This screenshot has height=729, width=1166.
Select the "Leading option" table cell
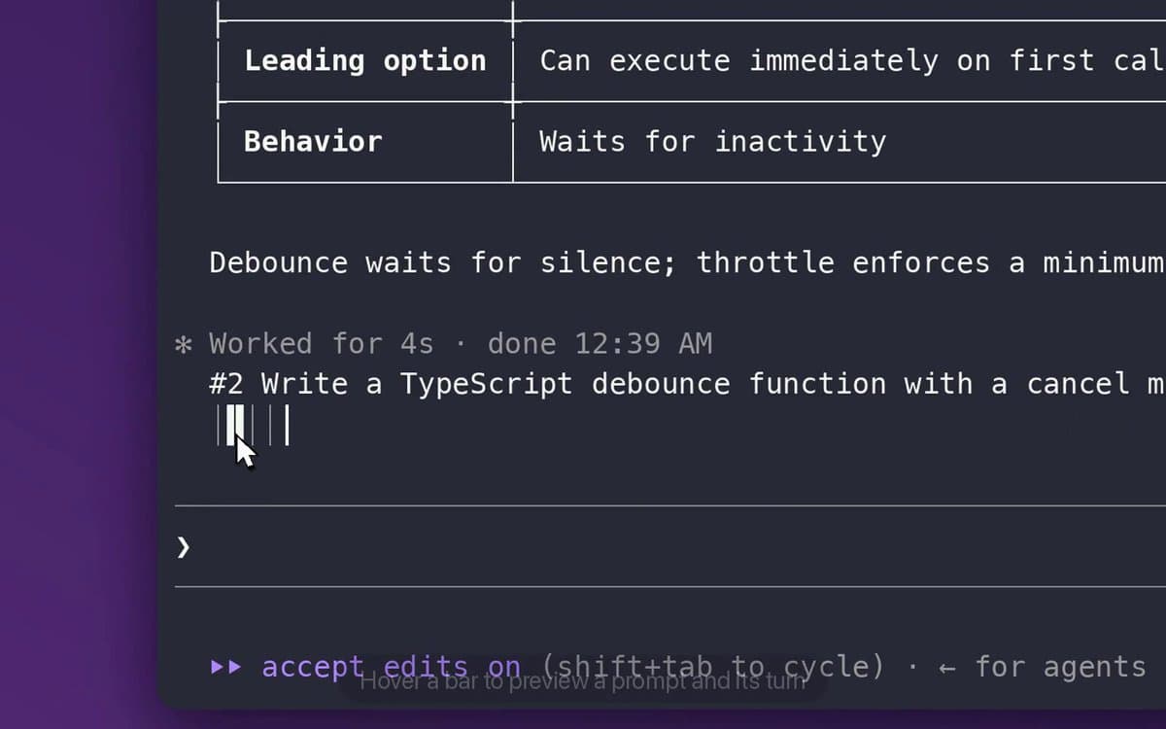point(364,60)
